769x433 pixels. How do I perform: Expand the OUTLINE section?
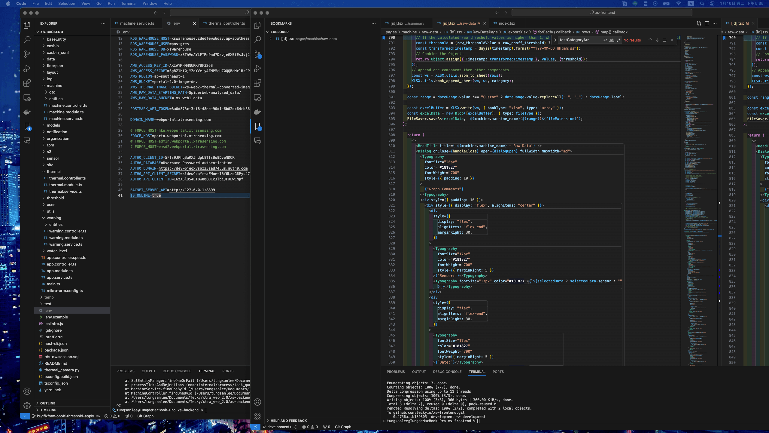pyautogui.click(x=48, y=403)
